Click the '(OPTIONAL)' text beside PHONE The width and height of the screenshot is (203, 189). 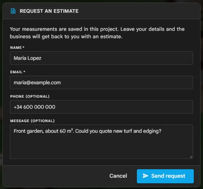point(37,97)
